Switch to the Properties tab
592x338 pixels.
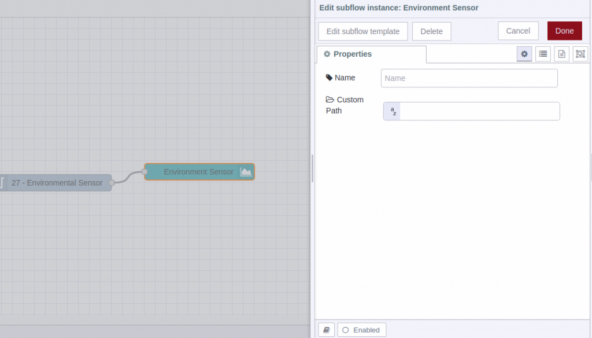point(372,54)
